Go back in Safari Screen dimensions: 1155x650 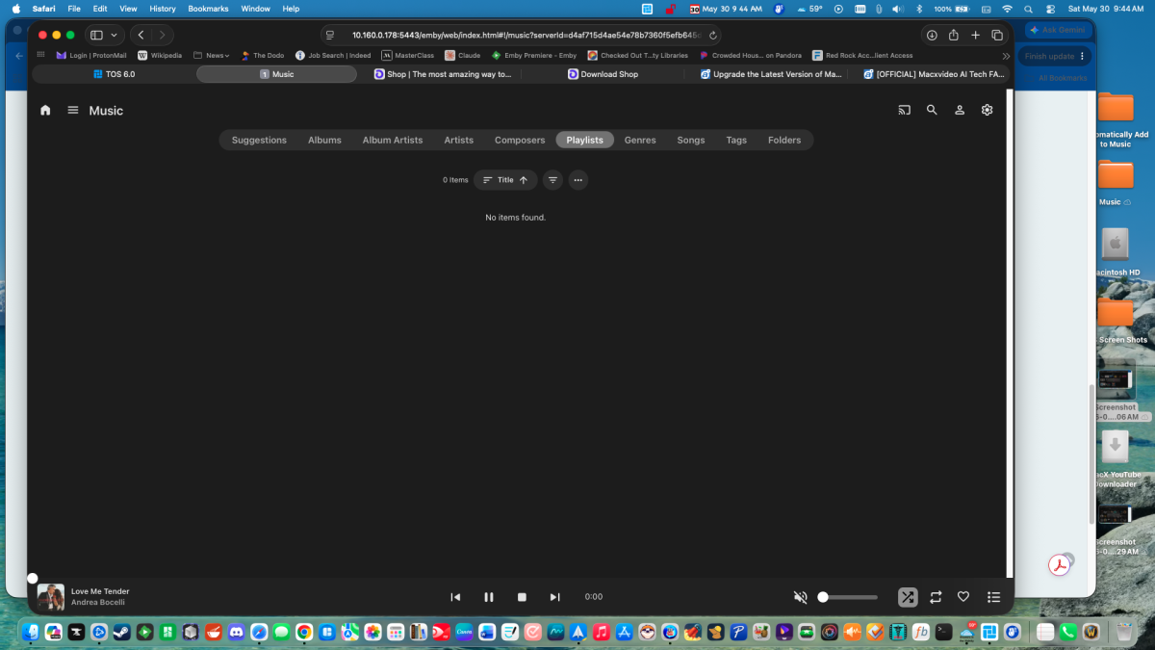[141, 35]
